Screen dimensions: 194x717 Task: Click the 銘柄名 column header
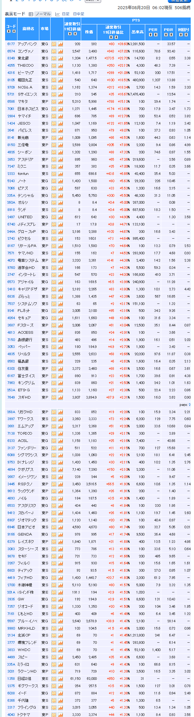[x=28, y=28]
